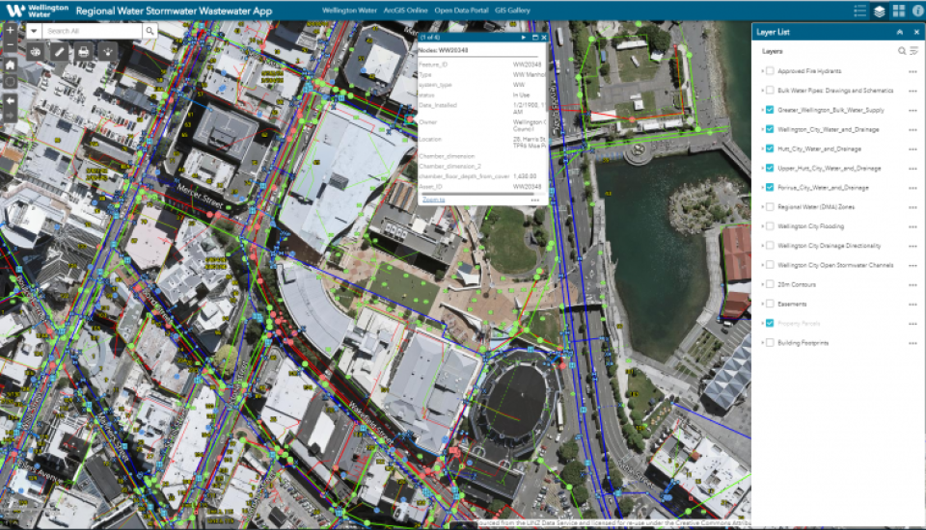This screenshot has height=530, width=926.
Task: Close the node info popup
Action: (544, 38)
